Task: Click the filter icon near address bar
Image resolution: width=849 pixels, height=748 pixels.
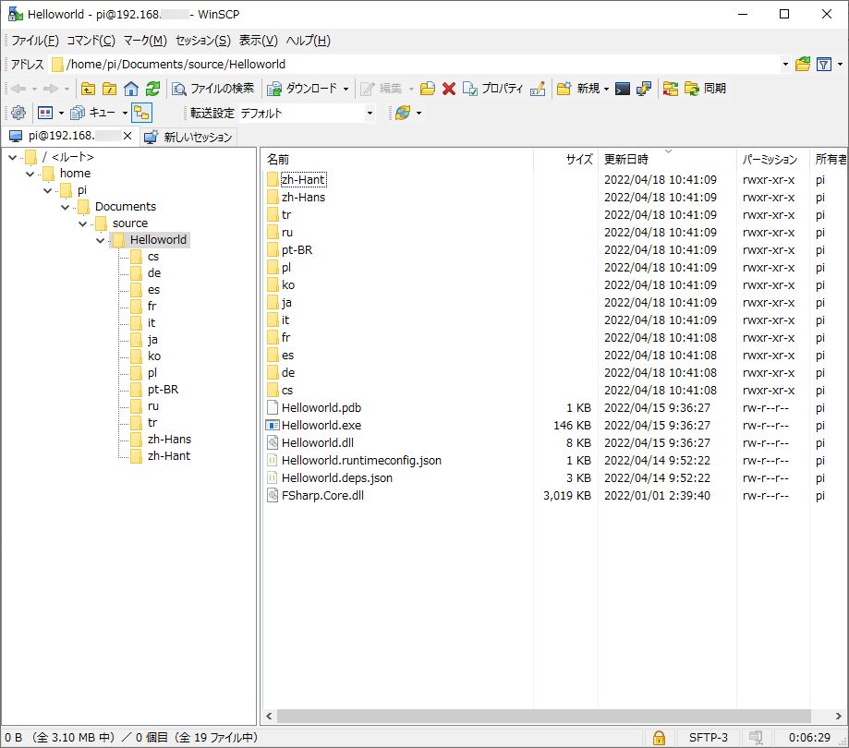Action: click(x=825, y=65)
